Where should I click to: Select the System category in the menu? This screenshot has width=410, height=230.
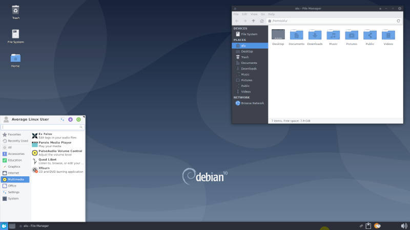tap(15, 198)
